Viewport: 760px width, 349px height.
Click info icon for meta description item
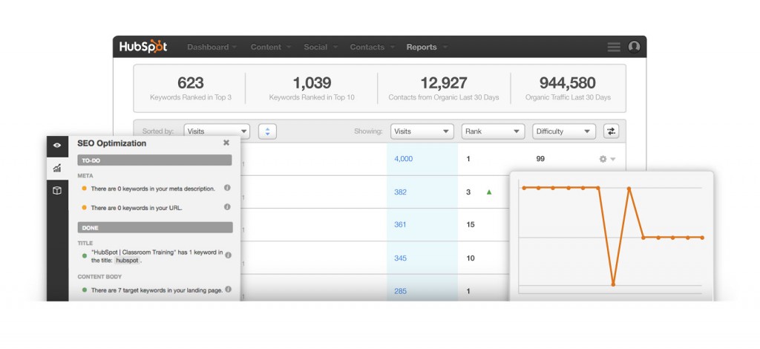(227, 188)
